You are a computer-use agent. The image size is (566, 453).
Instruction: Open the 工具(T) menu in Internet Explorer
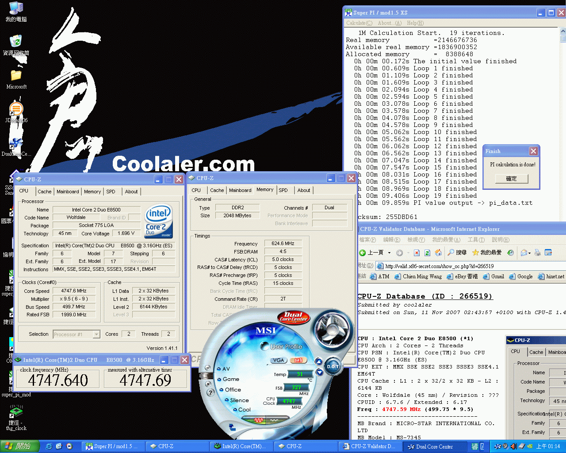(476, 240)
